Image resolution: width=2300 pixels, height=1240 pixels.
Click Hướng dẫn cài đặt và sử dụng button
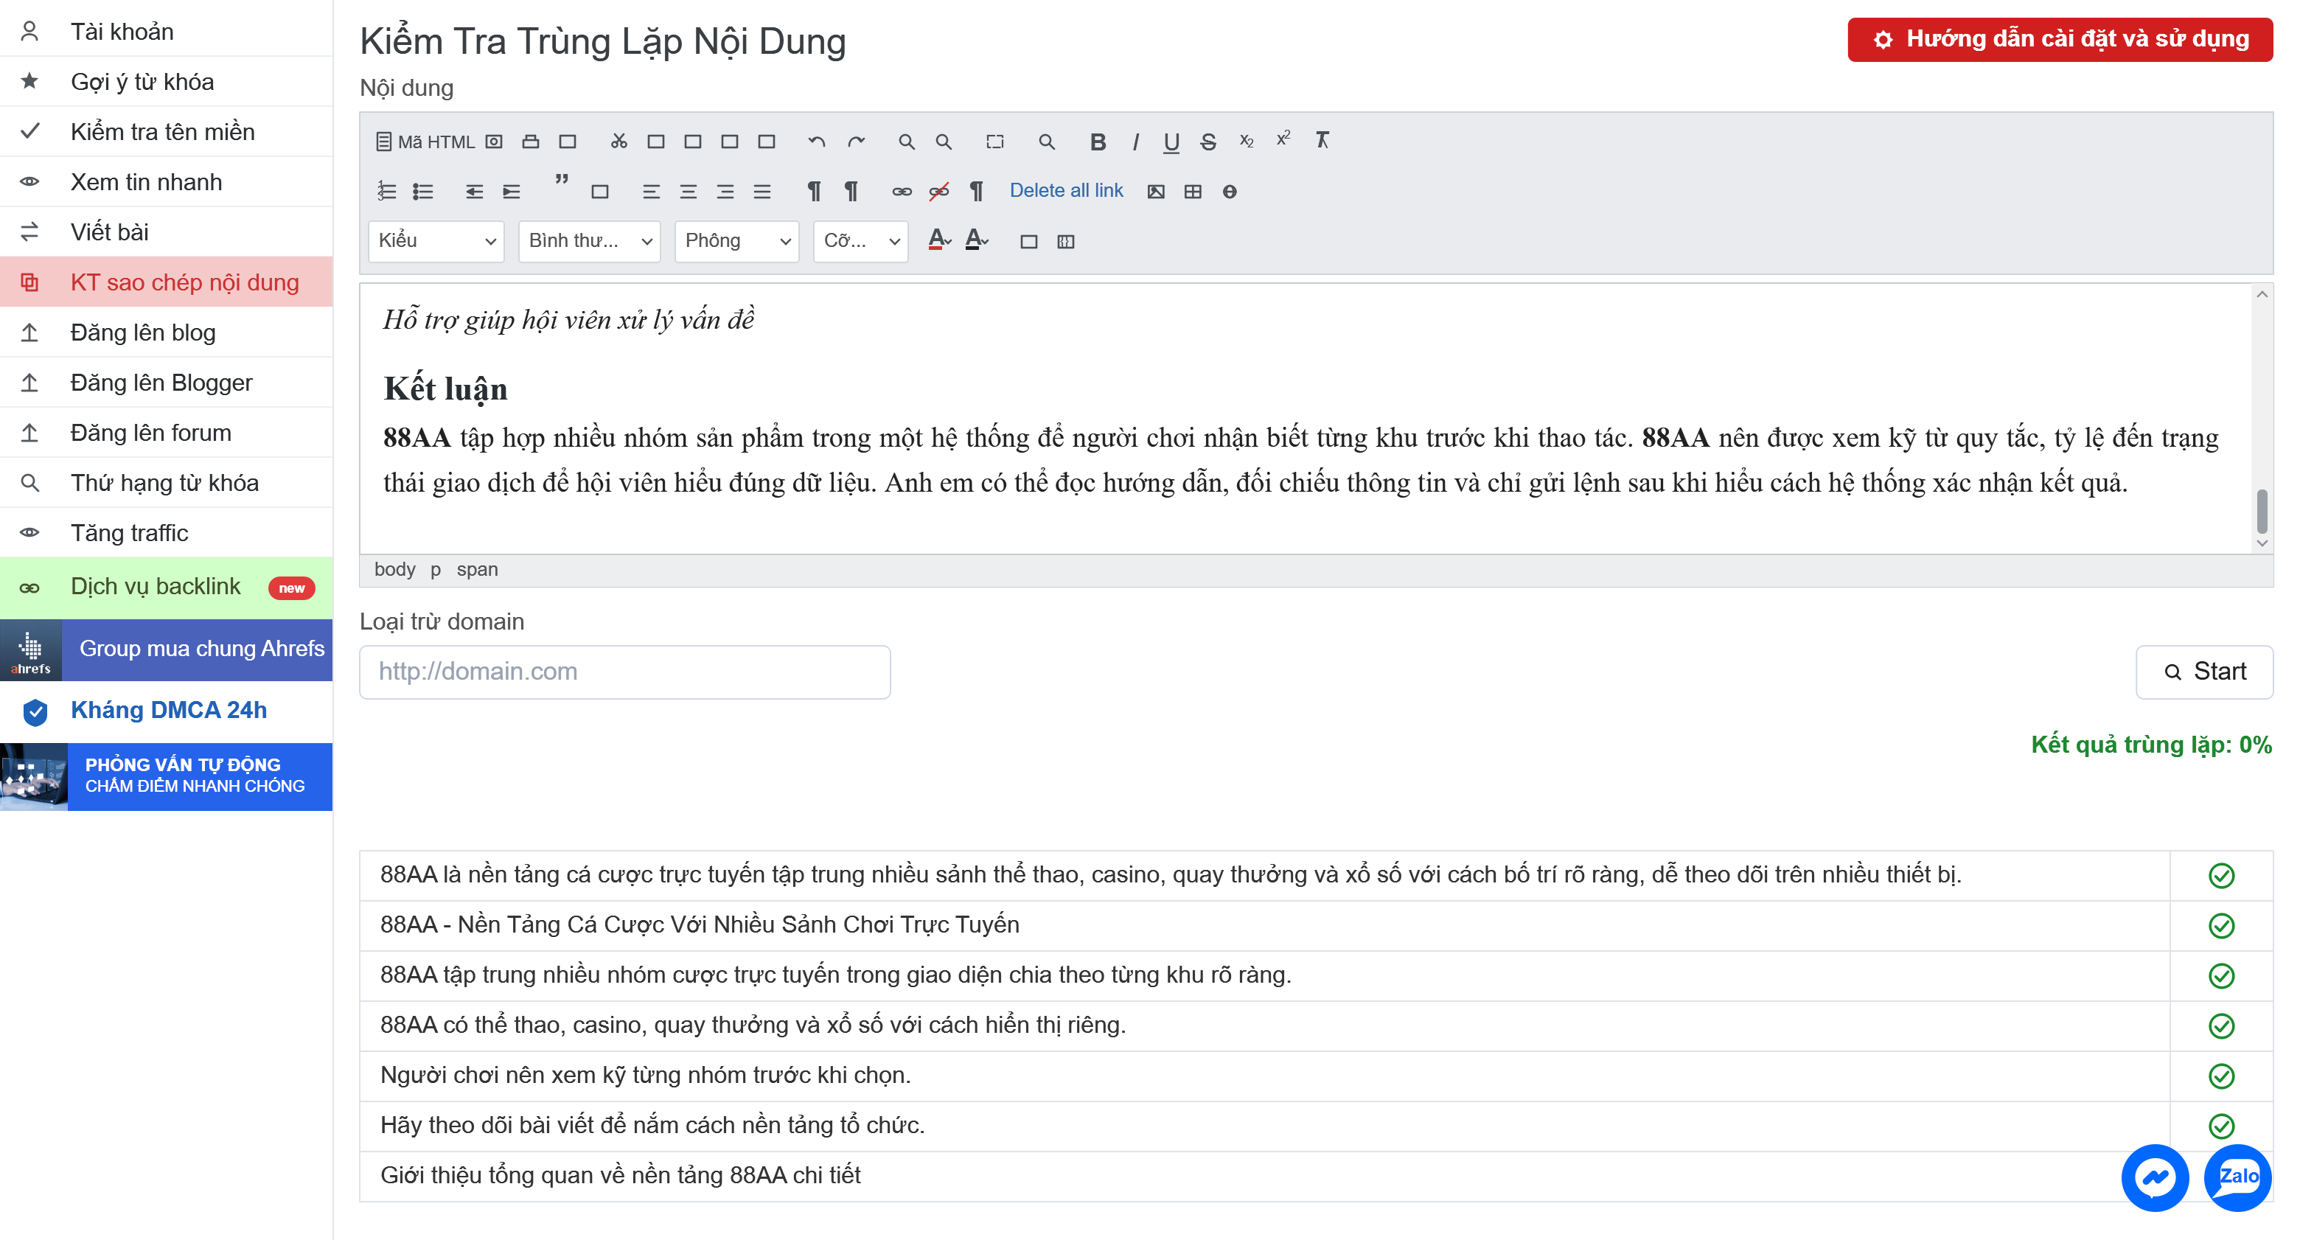click(x=2059, y=39)
